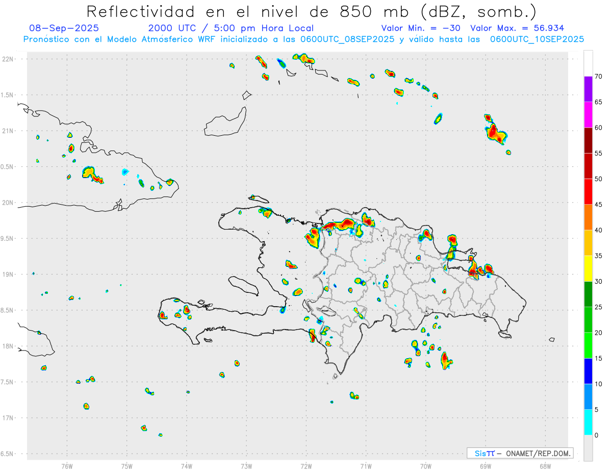Click the color bar value label '65'
This screenshot has width=612, height=473.
click(599, 102)
